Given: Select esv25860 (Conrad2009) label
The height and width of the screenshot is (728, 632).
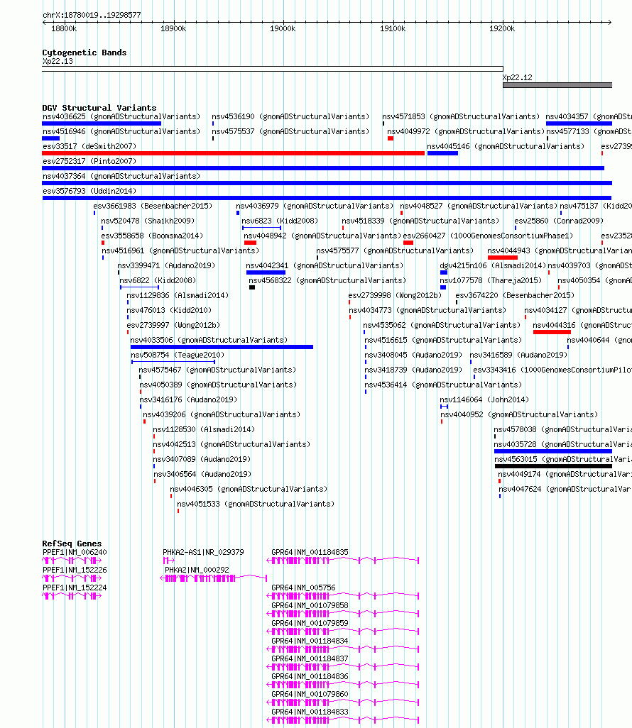Looking at the screenshot, I should (559, 221).
